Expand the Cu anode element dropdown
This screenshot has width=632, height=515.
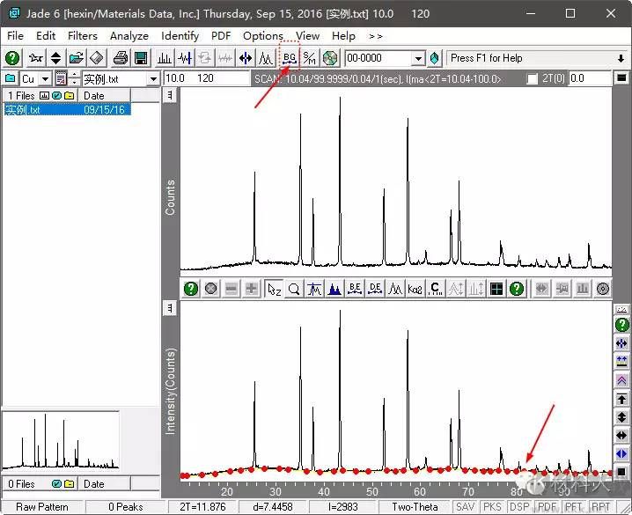click(45, 79)
